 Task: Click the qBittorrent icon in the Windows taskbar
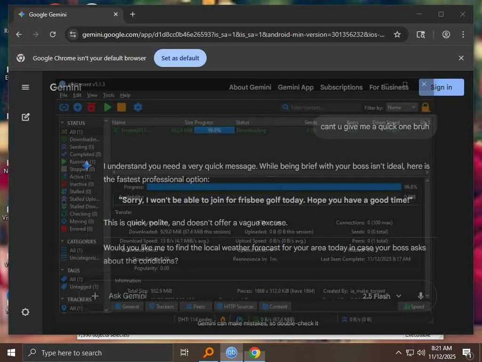click(232, 353)
